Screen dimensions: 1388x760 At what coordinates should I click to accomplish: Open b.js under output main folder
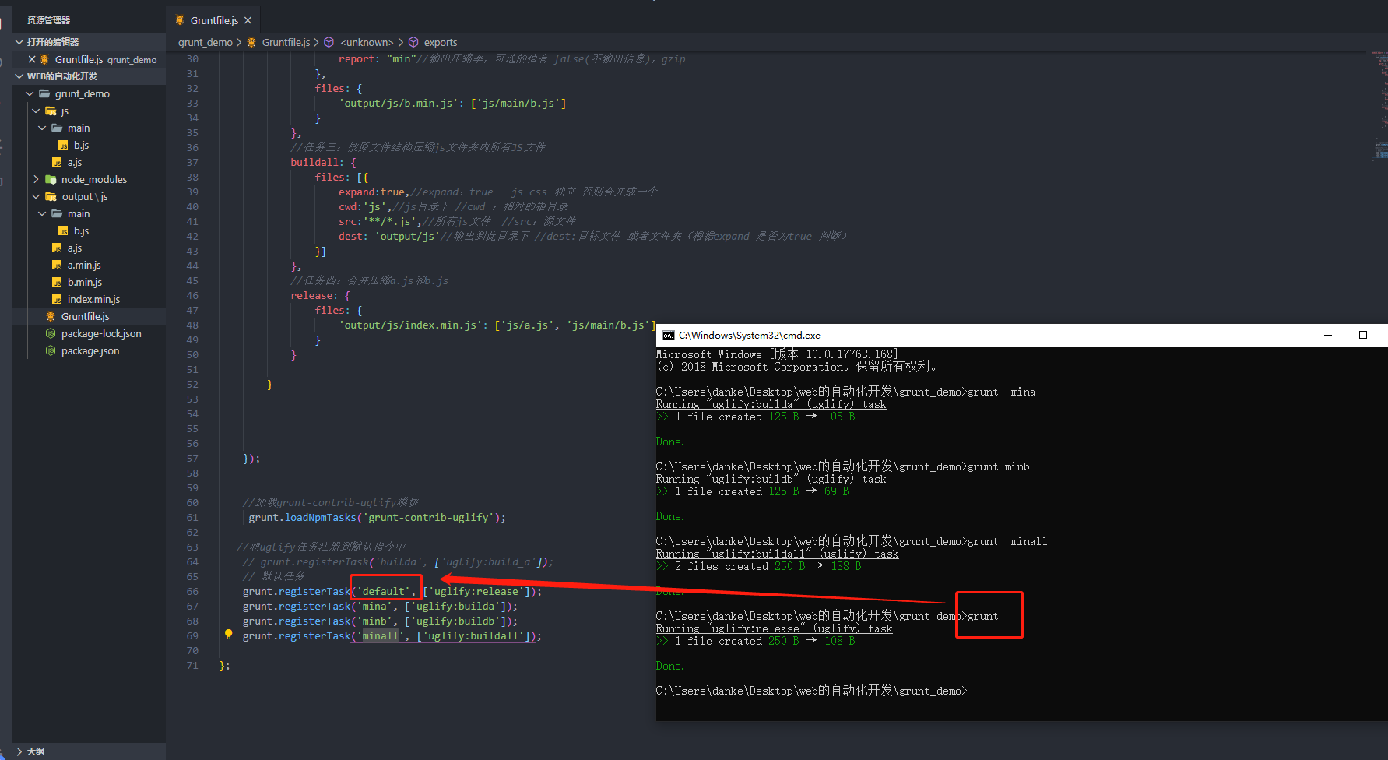click(81, 230)
